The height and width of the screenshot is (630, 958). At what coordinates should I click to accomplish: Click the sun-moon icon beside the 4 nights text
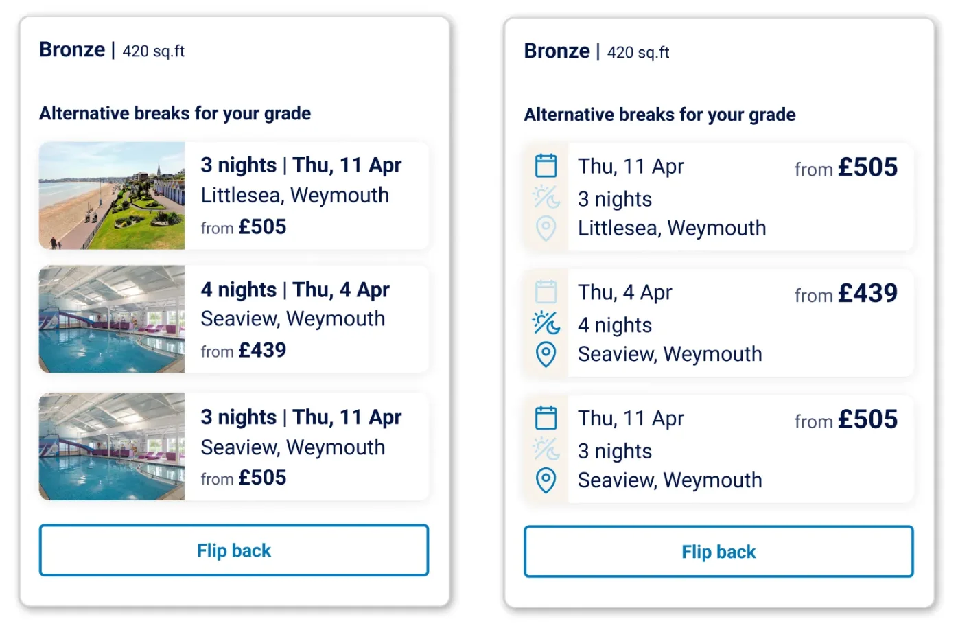tap(546, 323)
